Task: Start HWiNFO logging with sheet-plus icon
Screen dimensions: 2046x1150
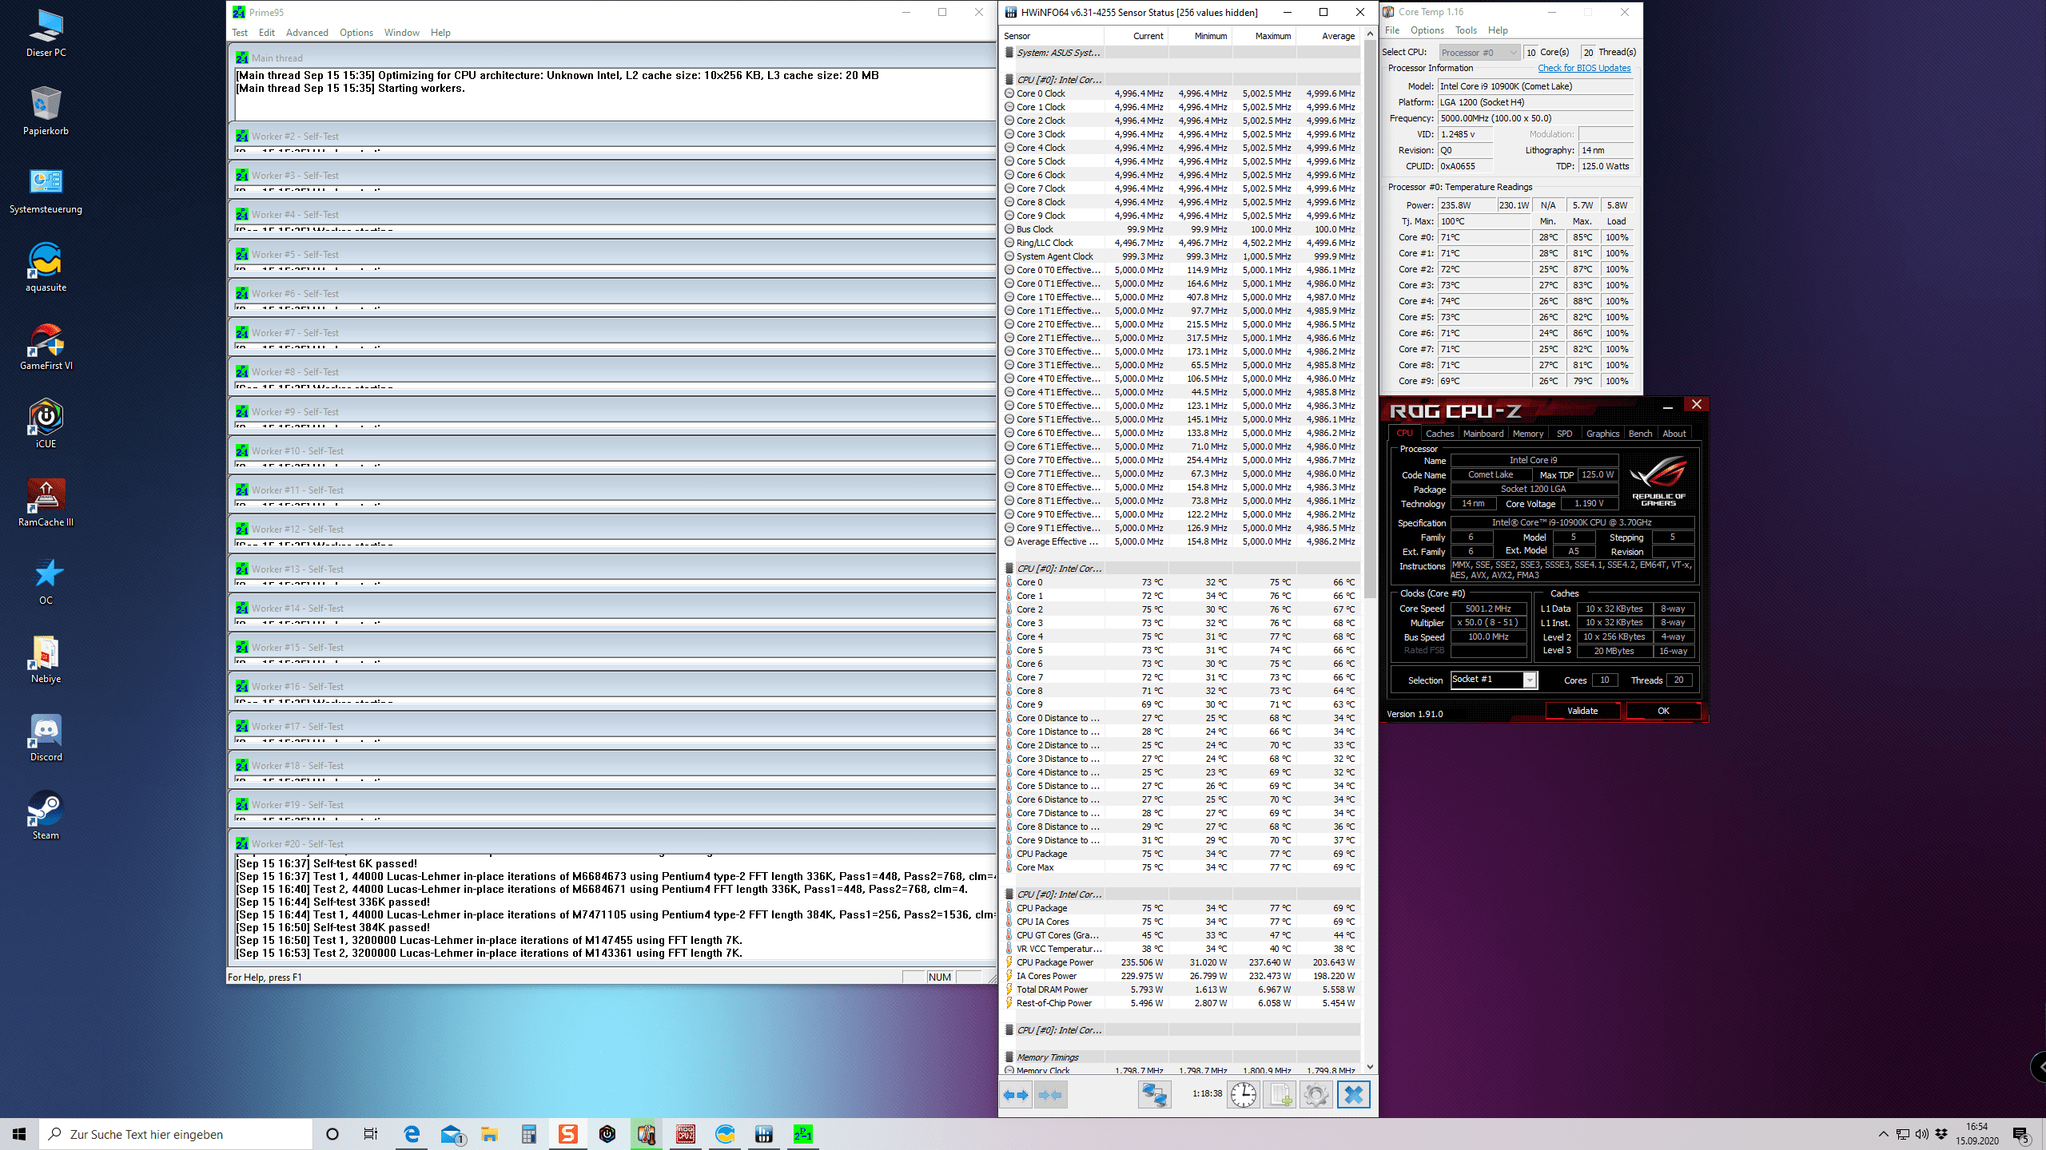Action: (1280, 1095)
